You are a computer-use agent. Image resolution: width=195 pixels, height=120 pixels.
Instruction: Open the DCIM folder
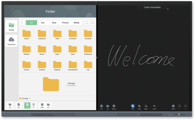tap(57, 35)
